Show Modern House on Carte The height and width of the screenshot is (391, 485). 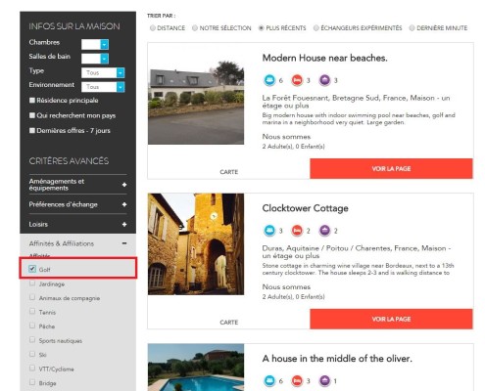point(228,172)
